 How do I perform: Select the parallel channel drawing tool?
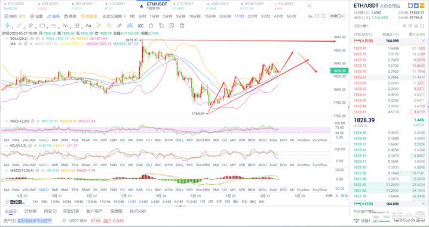coord(30,26)
